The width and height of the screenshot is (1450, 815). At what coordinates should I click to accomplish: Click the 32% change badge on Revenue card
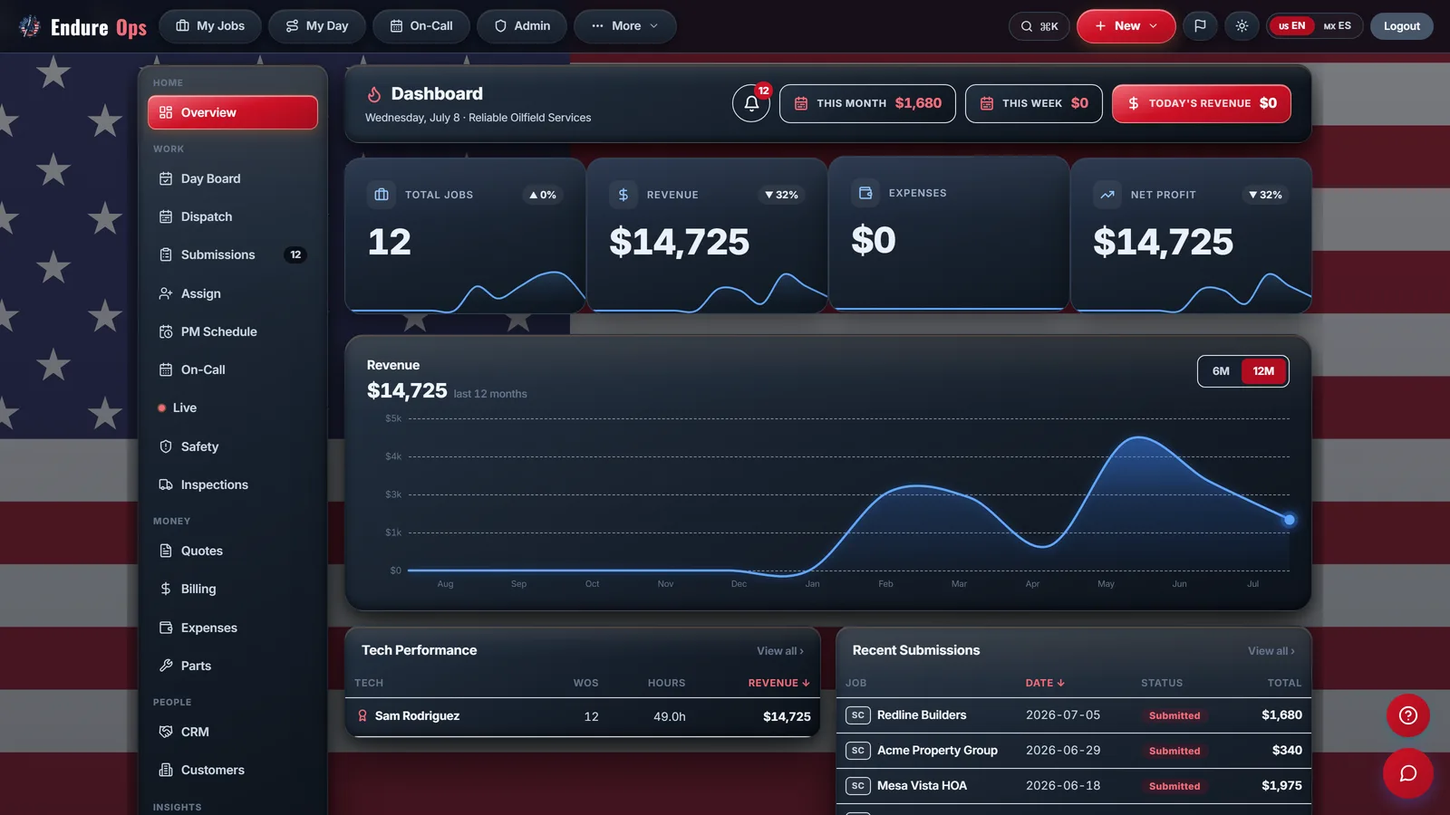(781, 195)
